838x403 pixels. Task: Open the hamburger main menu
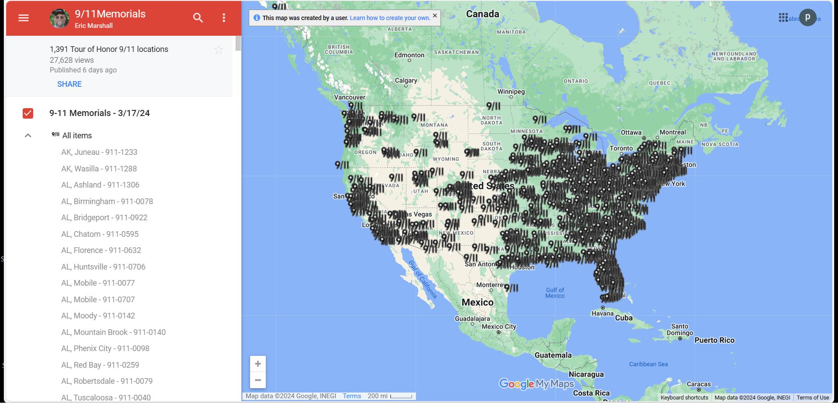pyautogui.click(x=24, y=18)
